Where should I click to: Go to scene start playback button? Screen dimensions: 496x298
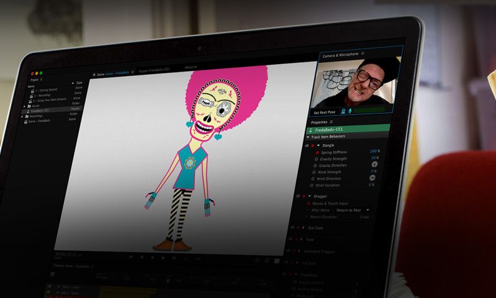pyautogui.click(x=131, y=257)
